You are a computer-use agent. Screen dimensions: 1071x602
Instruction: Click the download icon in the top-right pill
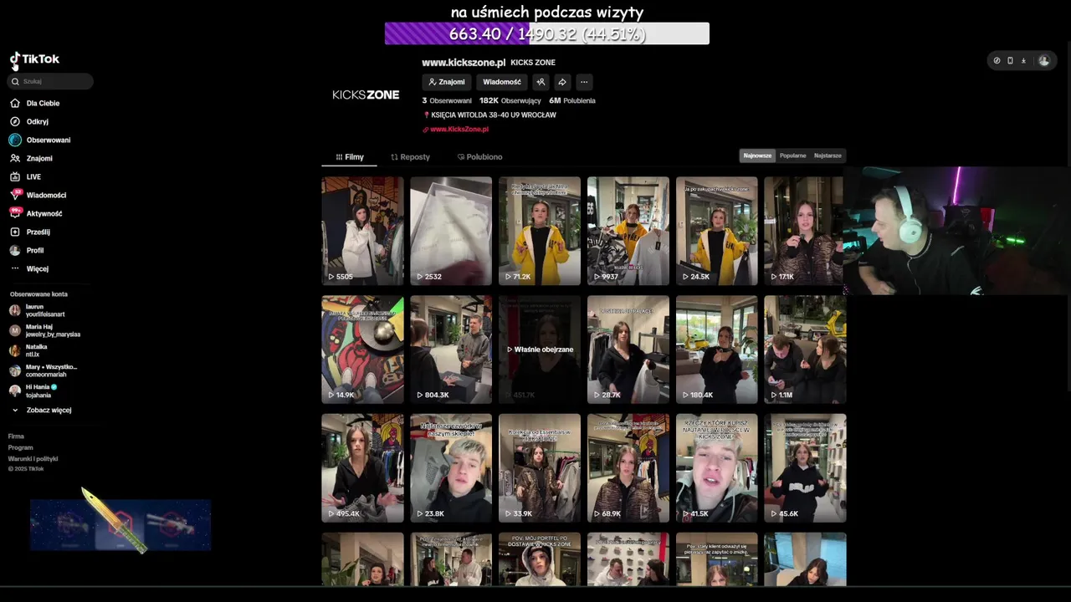point(1023,60)
